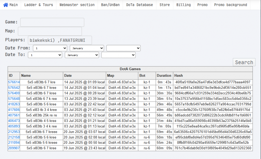The image size is (261, 159).
Task: Open game ID 576400
Action: pos(14,93)
